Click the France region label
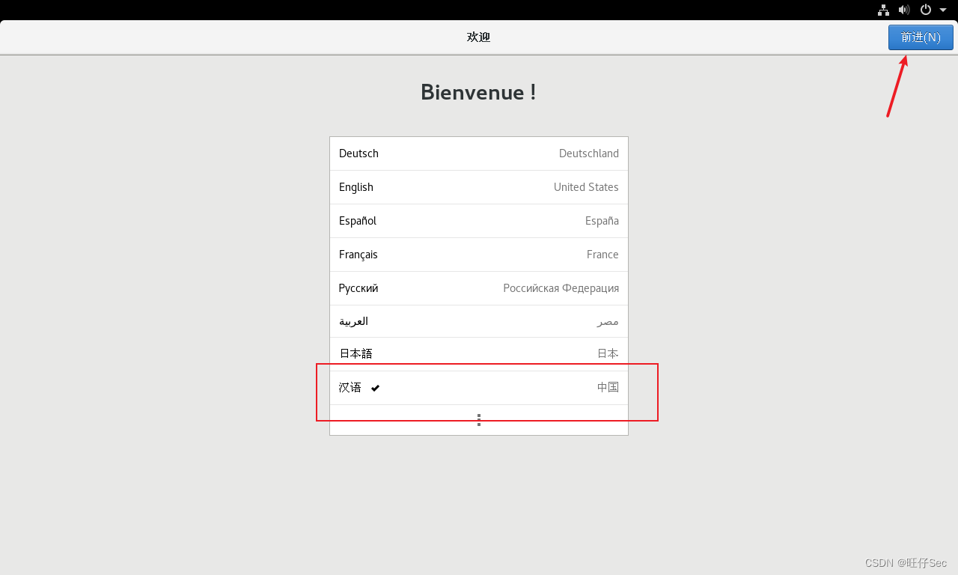 tap(602, 255)
